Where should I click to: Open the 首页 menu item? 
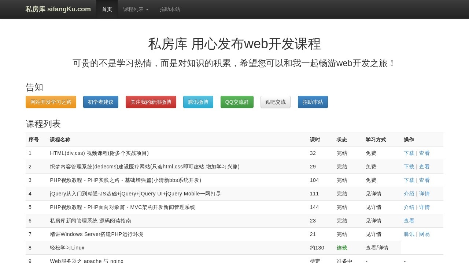click(x=107, y=9)
